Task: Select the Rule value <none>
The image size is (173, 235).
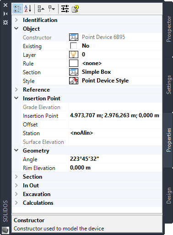Action: (x=92, y=63)
